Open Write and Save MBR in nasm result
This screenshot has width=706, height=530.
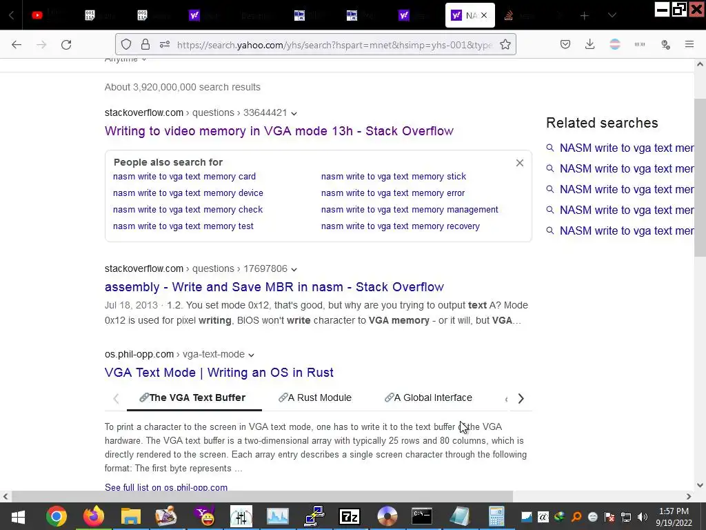coord(274,287)
